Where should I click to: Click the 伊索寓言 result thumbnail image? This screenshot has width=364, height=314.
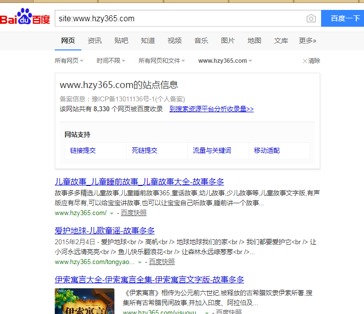[84, 301]
